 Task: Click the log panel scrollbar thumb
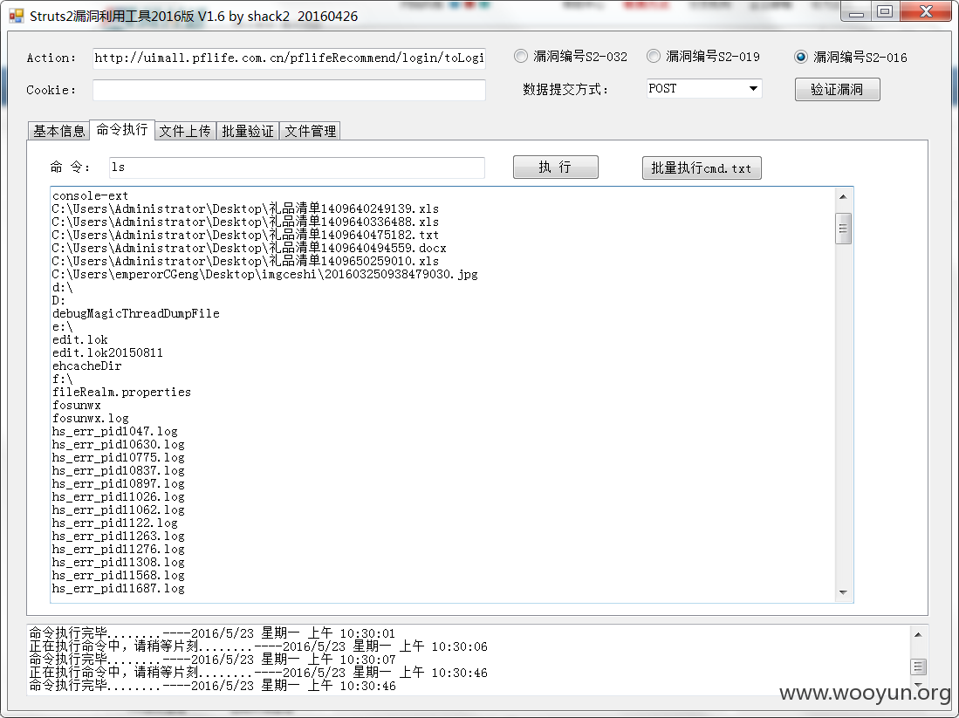coord(918,666)
